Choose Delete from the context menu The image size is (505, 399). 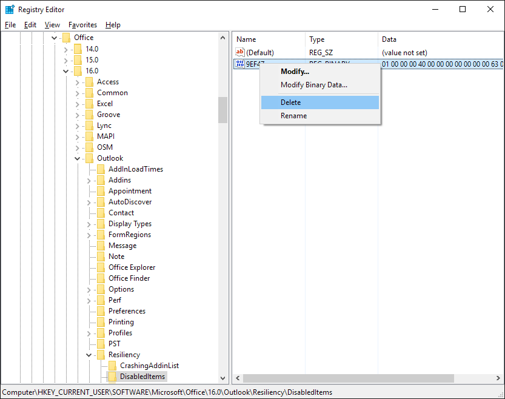click(x=320, y=102)
